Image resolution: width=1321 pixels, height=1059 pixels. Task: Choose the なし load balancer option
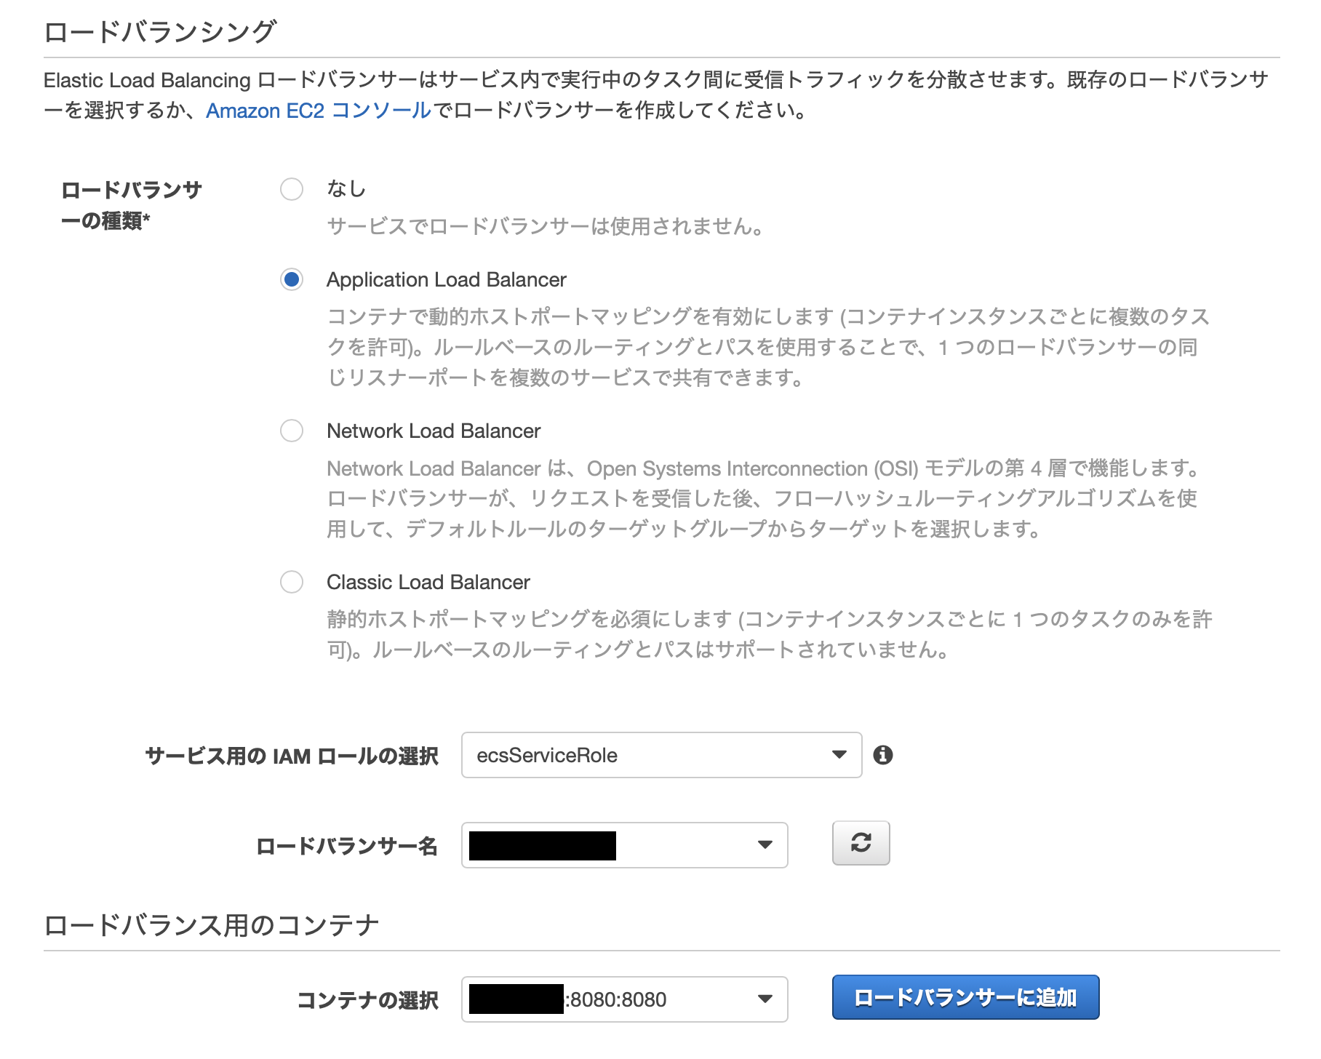(x=292, y=189)
